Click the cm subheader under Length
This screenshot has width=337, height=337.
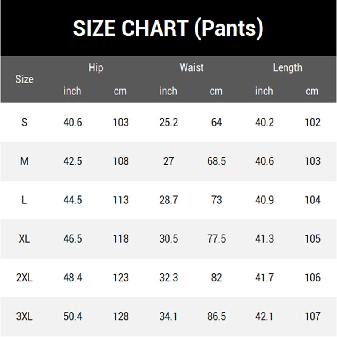pos(312,91)
